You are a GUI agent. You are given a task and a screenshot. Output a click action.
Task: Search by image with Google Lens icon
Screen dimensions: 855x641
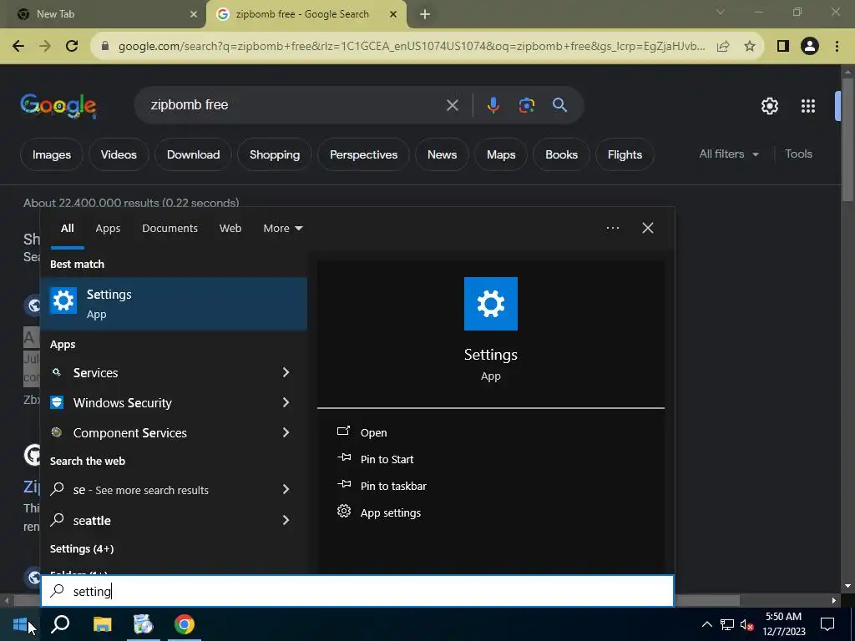pyautogui.click(x=526, y=105)
